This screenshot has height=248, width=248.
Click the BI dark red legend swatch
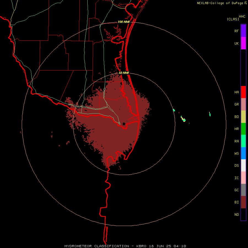click(243, 202)
